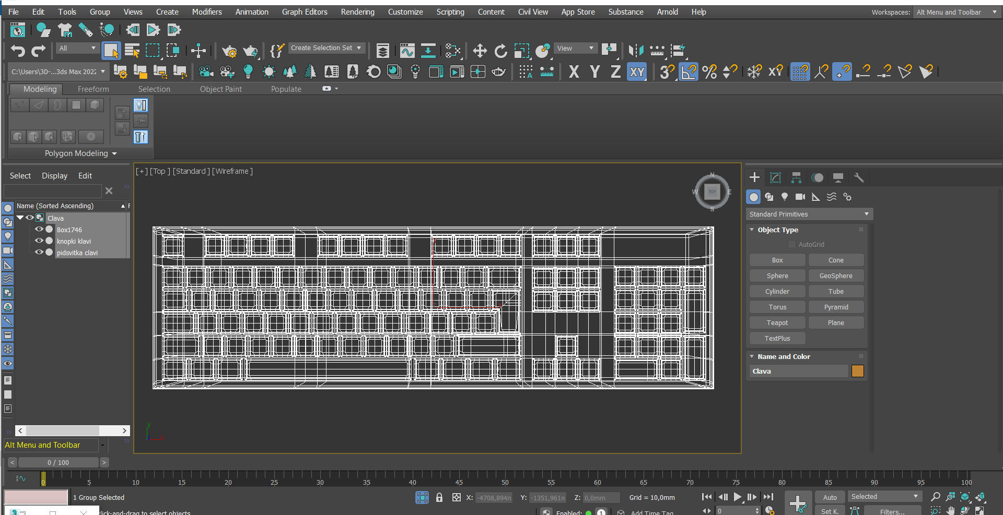Click the TextPlus button
The height and width of the screenshot is (515, 1003).
pos(777,339)
